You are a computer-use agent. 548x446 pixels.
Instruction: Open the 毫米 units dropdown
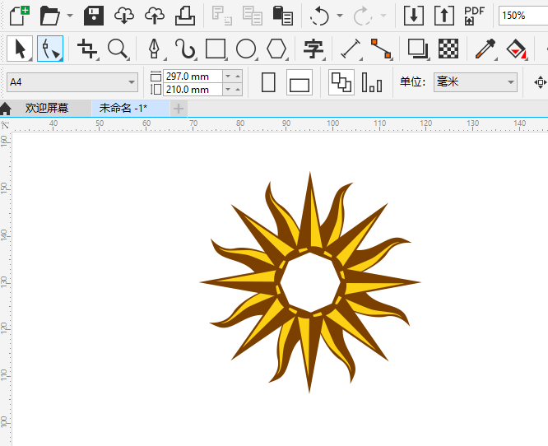(x=476, y=82)
